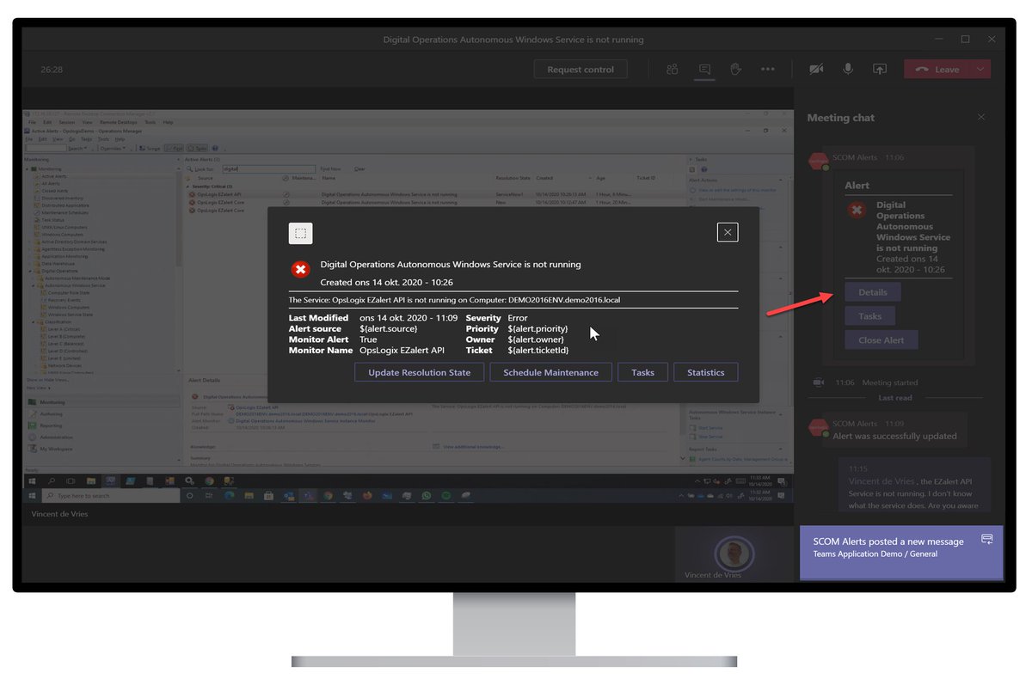The image size is (1032, 679).
Task: Open Spotify from the lower taskbar
Action: [445, 496]
